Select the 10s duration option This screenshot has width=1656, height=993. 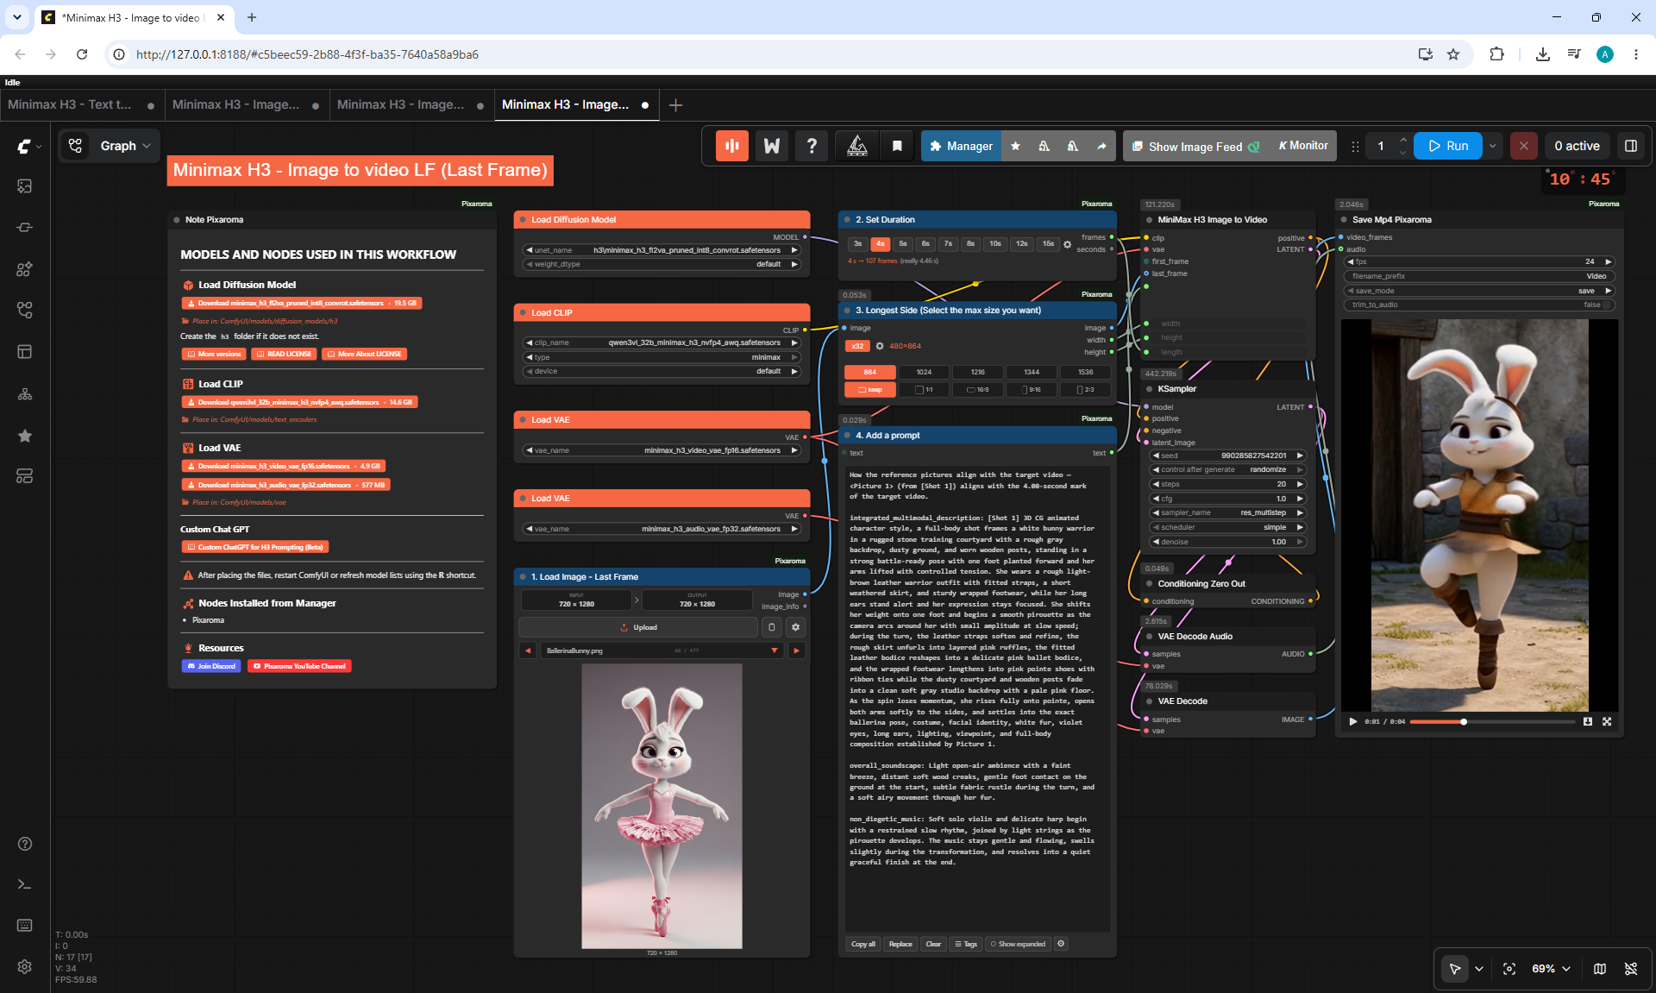[x=995, y=244]
